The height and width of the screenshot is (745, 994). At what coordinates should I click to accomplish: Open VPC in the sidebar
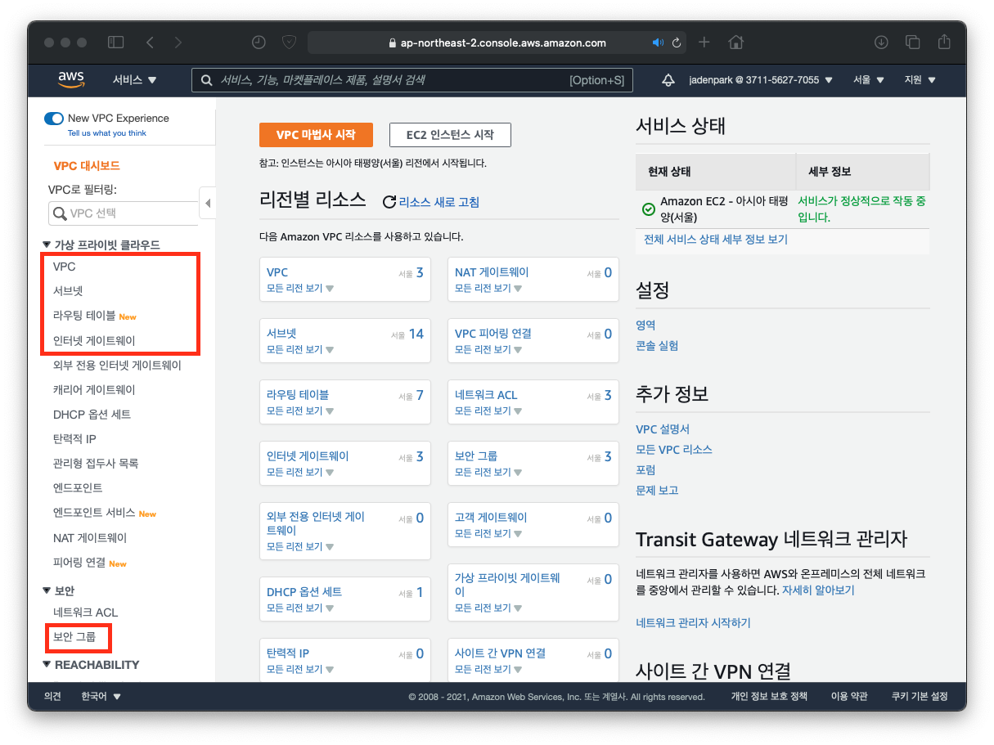coord(65,267)
